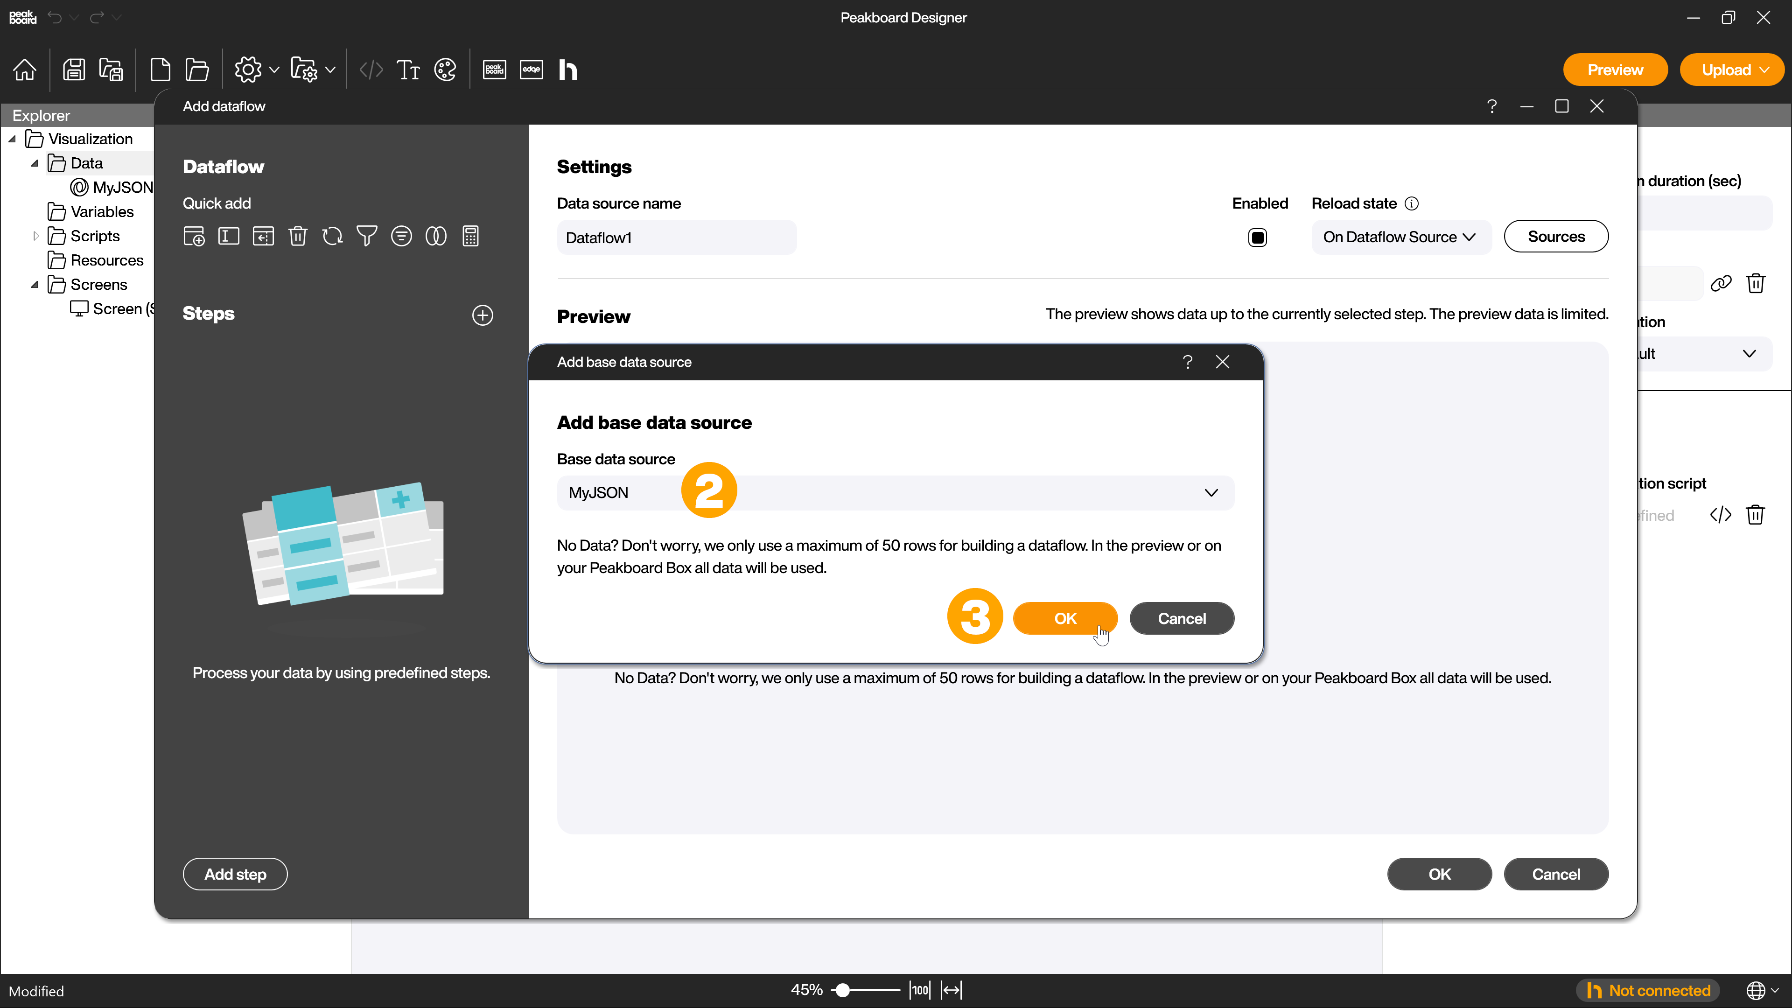This screenshot has height=1008, width=1792.
Task: Click the Home toolbar icon
Action: coord(25,70)
